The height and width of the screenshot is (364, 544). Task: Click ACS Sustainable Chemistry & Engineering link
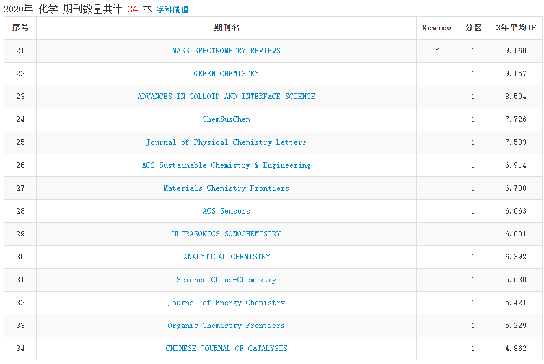(226, 165)
